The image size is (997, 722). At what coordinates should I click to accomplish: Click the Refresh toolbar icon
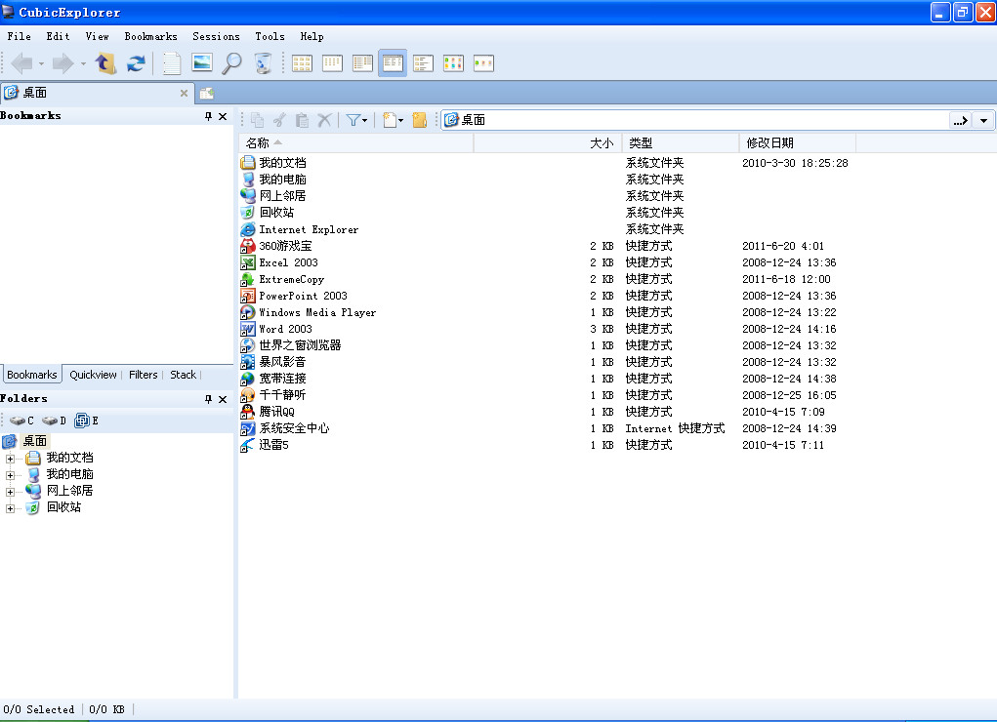coord(136,63)
